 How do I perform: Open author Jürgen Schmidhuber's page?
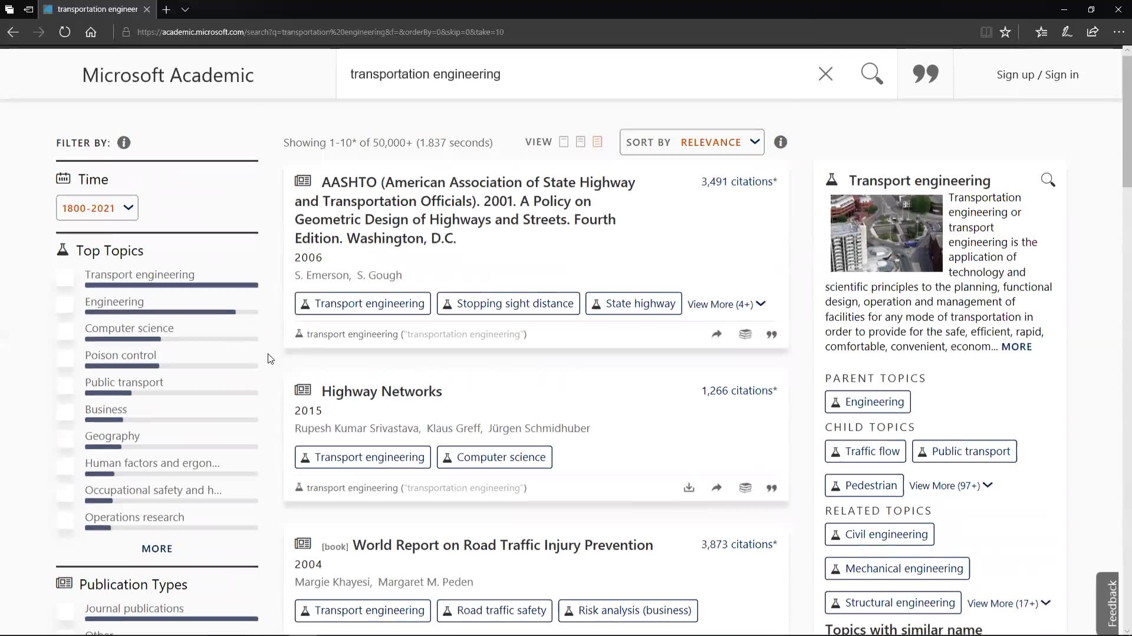point(539,428)
